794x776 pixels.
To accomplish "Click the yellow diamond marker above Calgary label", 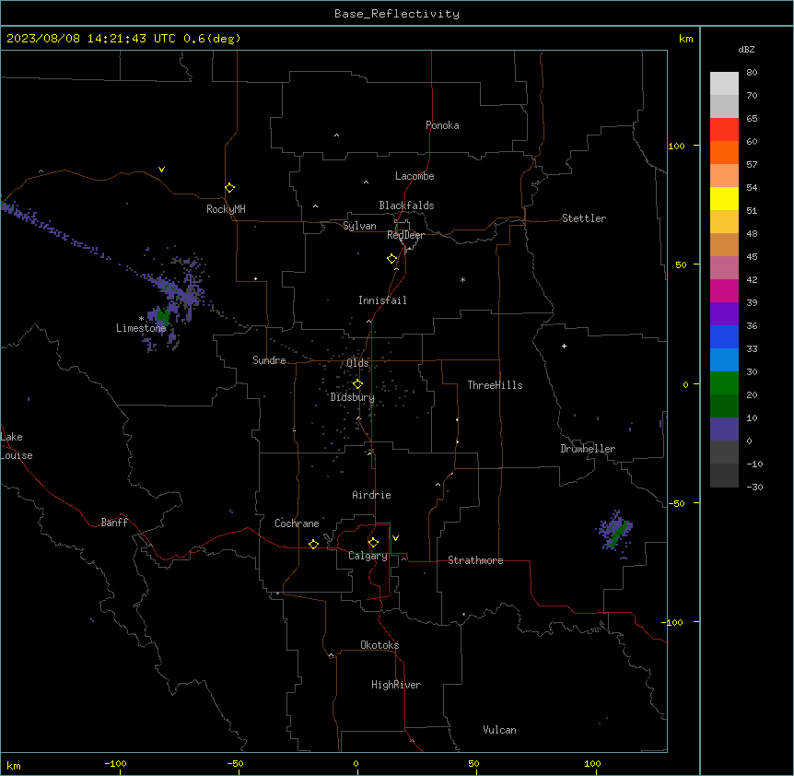I will [x=373, y=543].
